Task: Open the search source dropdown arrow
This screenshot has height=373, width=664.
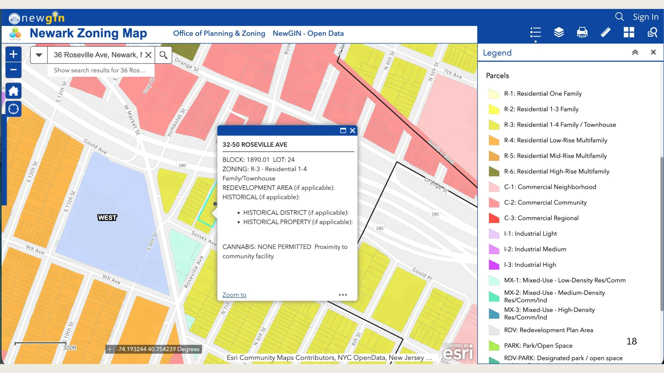Action: click(x=39, y=55)
